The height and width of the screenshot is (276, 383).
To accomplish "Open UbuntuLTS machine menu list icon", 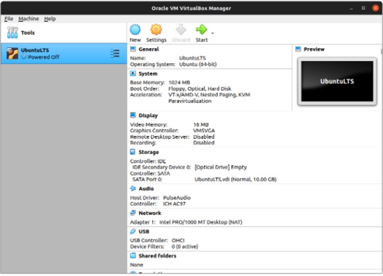I will pyautogui.click(x=115, y=54).
